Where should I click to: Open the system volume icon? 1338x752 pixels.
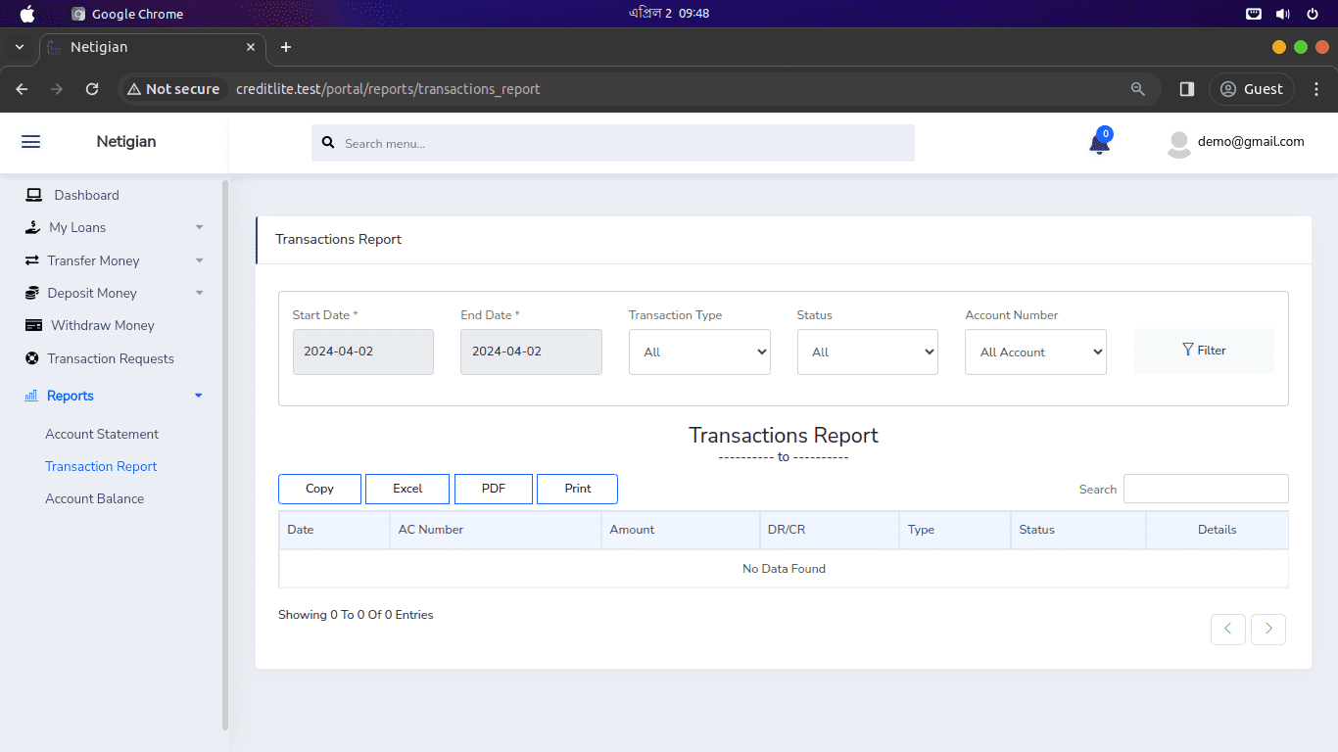[x=1283, y=14]
